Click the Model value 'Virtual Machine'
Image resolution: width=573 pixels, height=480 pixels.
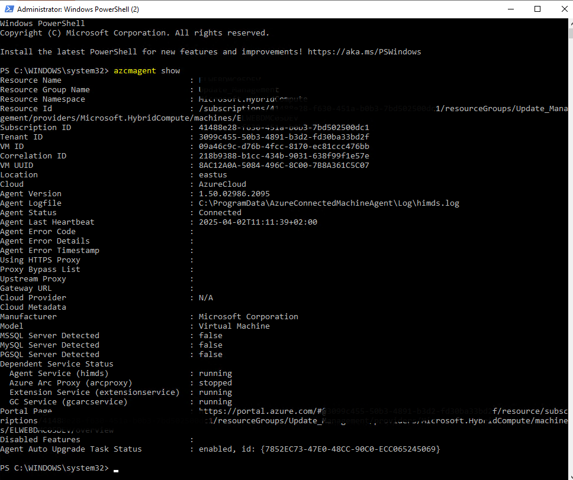(234, 326)
